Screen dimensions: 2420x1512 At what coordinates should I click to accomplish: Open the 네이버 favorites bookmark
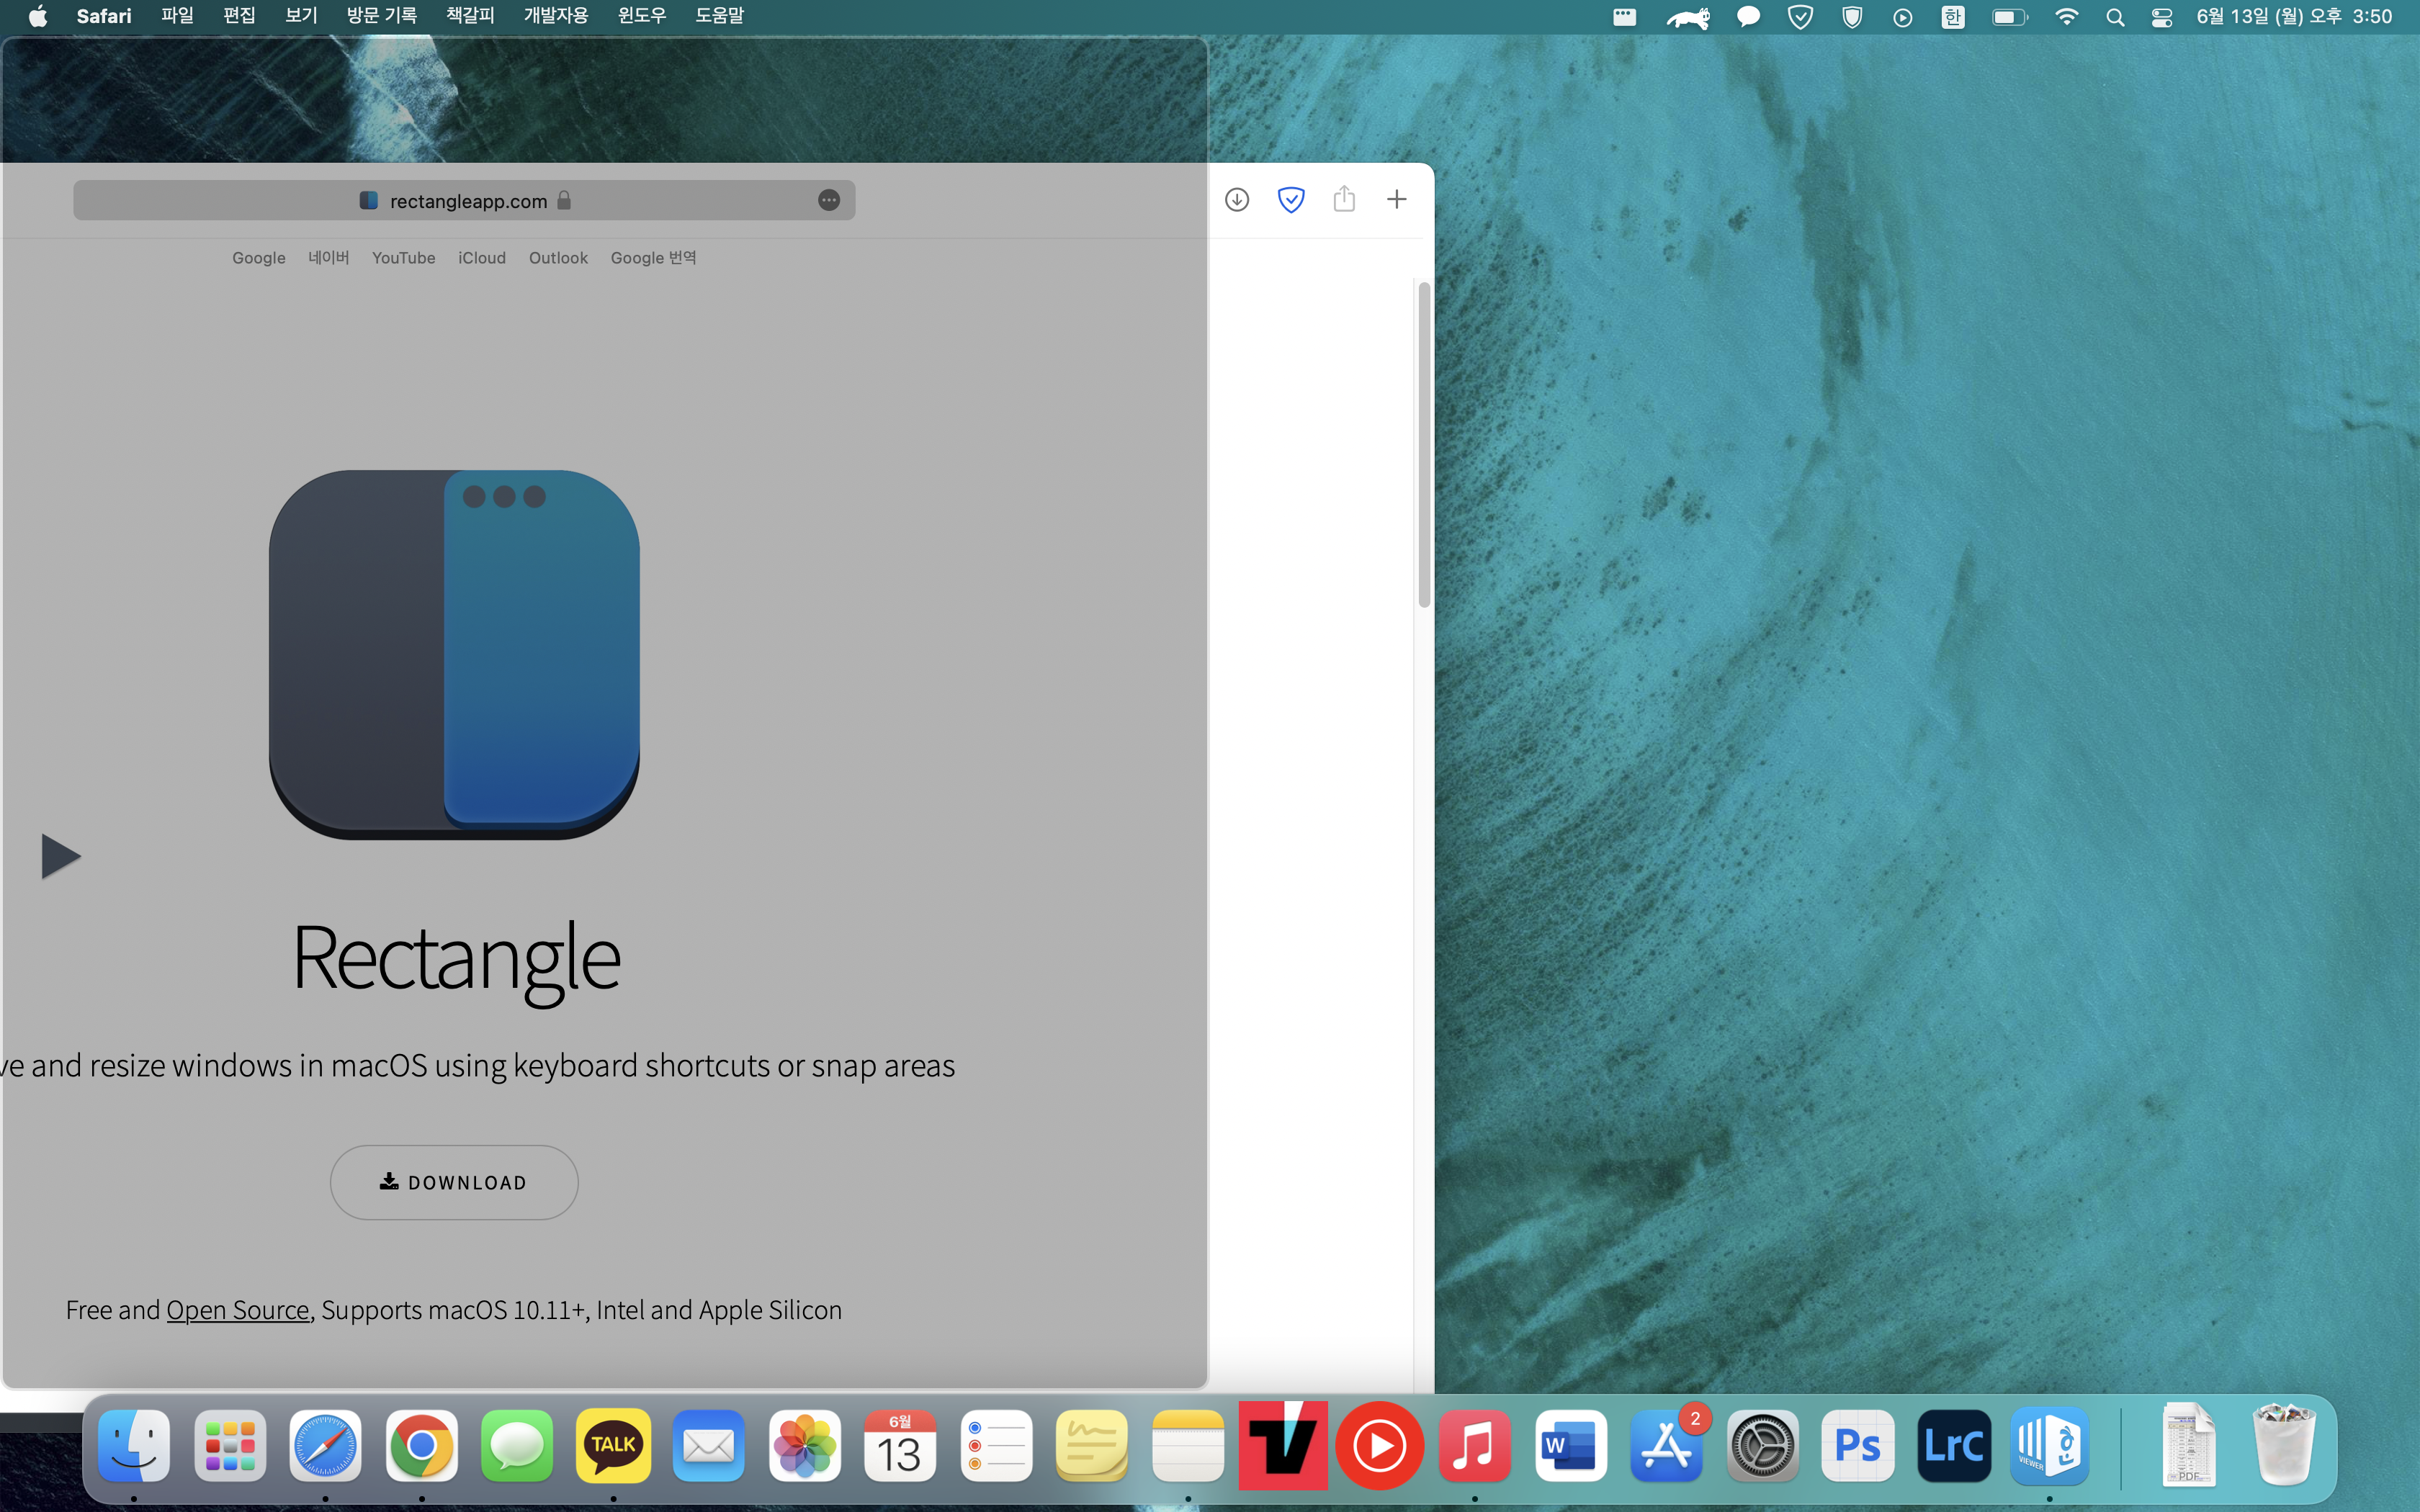329,258
